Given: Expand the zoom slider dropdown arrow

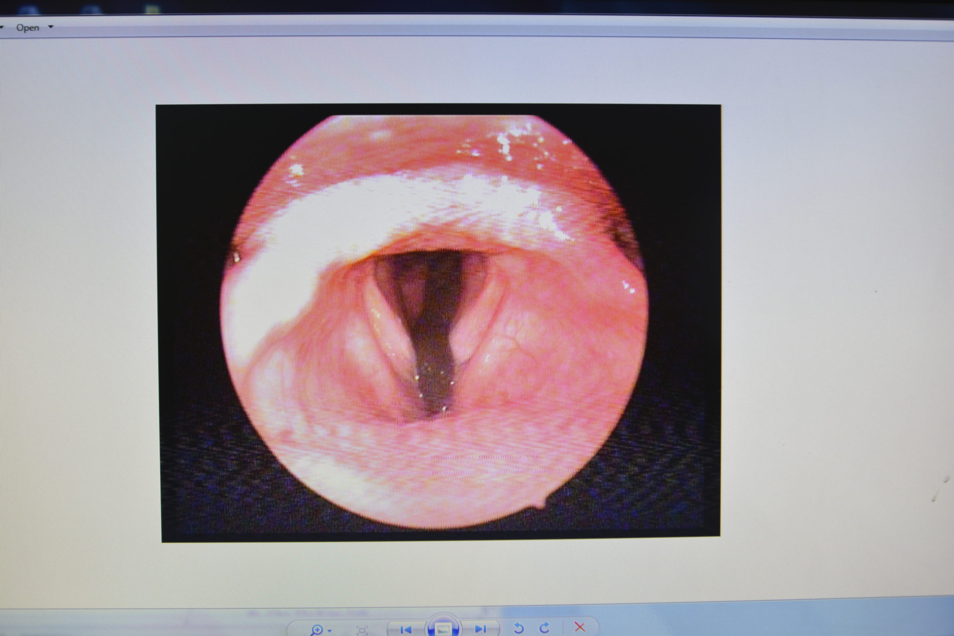Looking at the screenshot, I should coord(329,630).
